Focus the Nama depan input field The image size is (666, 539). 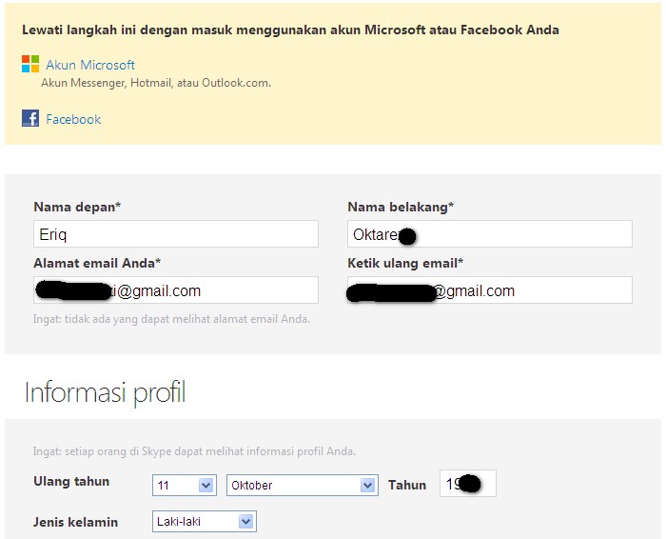tap(176, 234)
